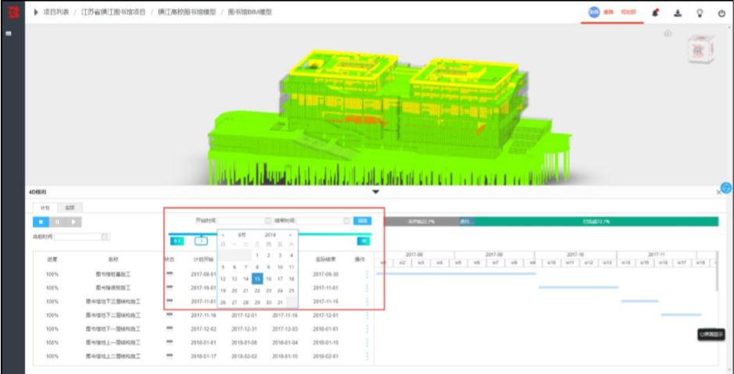Click the 当前时间 input field
The height and width of the screenshot is (374, 734).
pos(82,237)
